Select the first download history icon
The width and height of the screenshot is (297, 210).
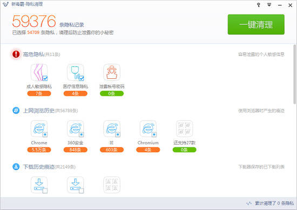[39, 185]
